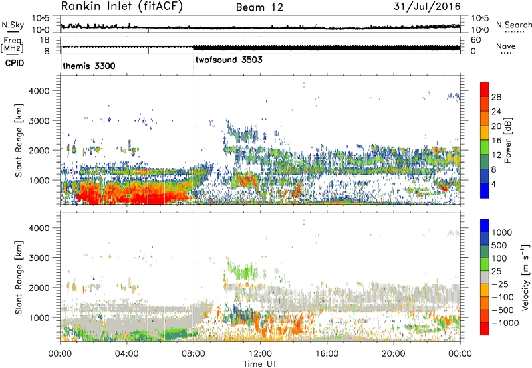The width and height of the screenshot is (532, 368).
Task: Click the '-1000' tick on the Velocity colorbar
Action: (x=505, y=323)
